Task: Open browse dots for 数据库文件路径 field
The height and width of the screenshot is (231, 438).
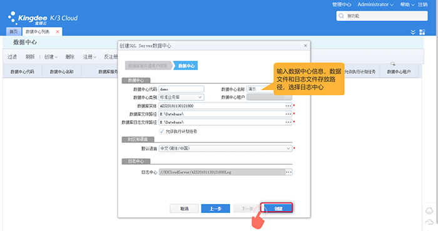Action: point(288,114)
